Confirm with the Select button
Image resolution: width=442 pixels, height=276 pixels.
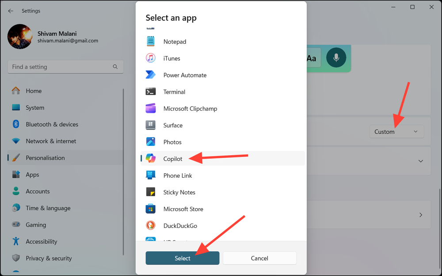(x=182, y=258)
